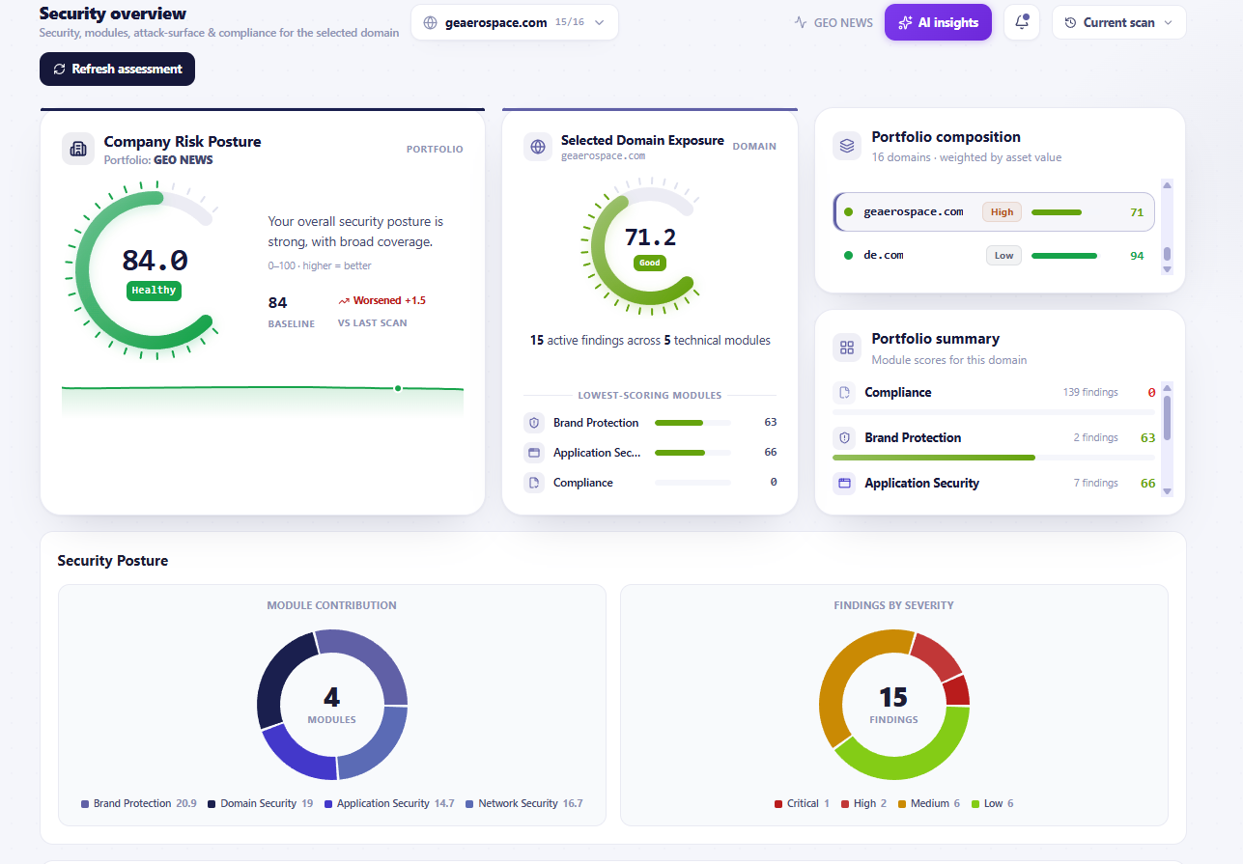Click the Healthy status badge
The image size is (1243, 864).
[x=154, y=291]
